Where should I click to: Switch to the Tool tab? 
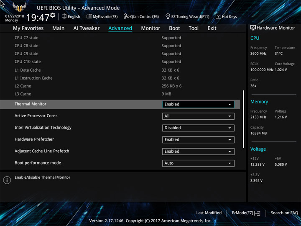point(194,28)
